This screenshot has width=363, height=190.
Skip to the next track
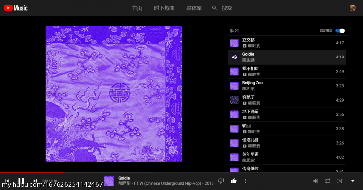tap(35, 181)
